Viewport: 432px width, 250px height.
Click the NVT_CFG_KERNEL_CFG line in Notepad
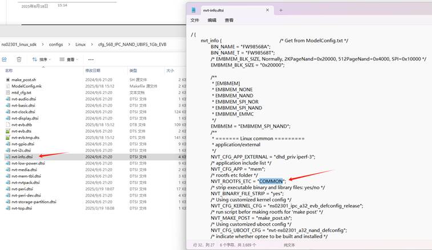(x=287, y=206)
